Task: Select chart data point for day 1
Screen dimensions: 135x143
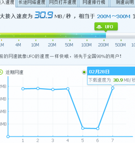Action: [23, 89]
